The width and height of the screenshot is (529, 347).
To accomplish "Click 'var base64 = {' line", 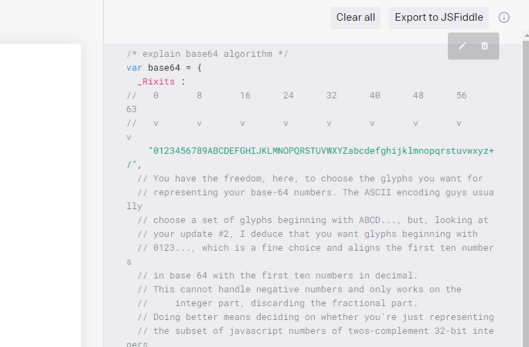I will (164, 68).
